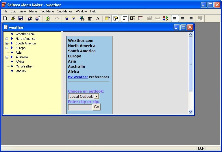Image resolution: width=222 pixels, height=152 pixels.
Task: Open the Help menu
Action: coord(93,11)
